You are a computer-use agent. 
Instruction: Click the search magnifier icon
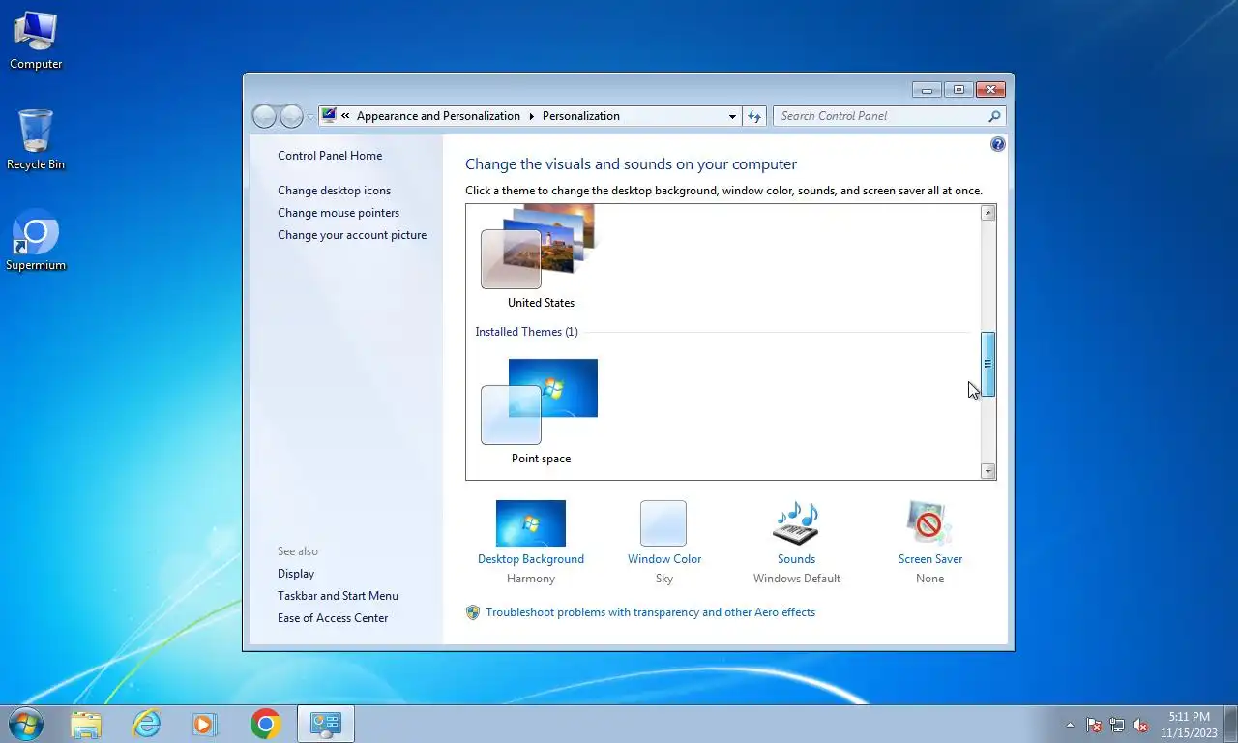994,116
